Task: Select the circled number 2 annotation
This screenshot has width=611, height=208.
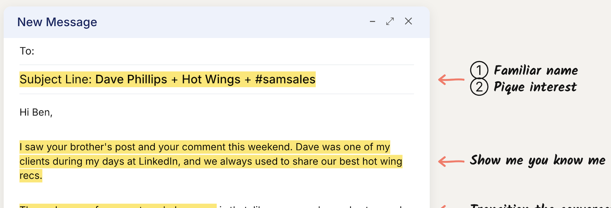Action: click(479, 87)
